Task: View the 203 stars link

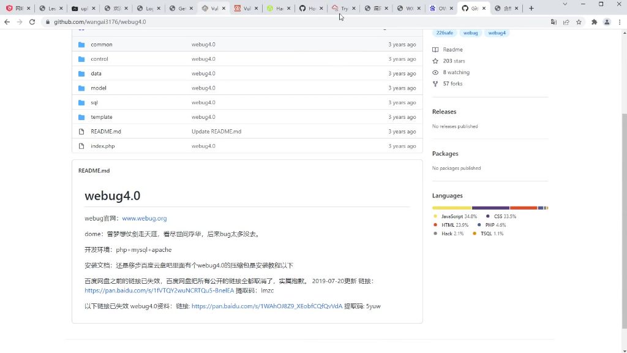Action: 454,61
